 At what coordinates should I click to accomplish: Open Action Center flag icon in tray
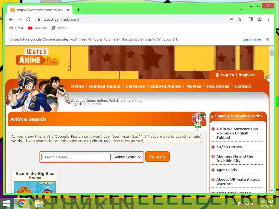click(x=240, y=204)
